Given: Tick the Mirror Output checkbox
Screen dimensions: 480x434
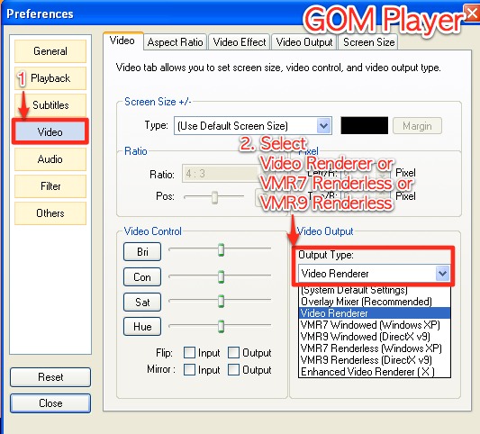Looking at the screenshot, I should pos(233,369).
